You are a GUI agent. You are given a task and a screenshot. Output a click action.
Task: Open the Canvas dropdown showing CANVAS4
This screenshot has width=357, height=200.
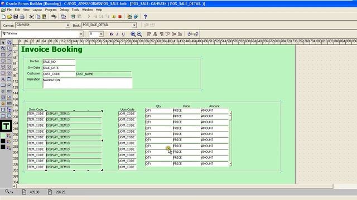pyautogui.click(x=67, y=25)
